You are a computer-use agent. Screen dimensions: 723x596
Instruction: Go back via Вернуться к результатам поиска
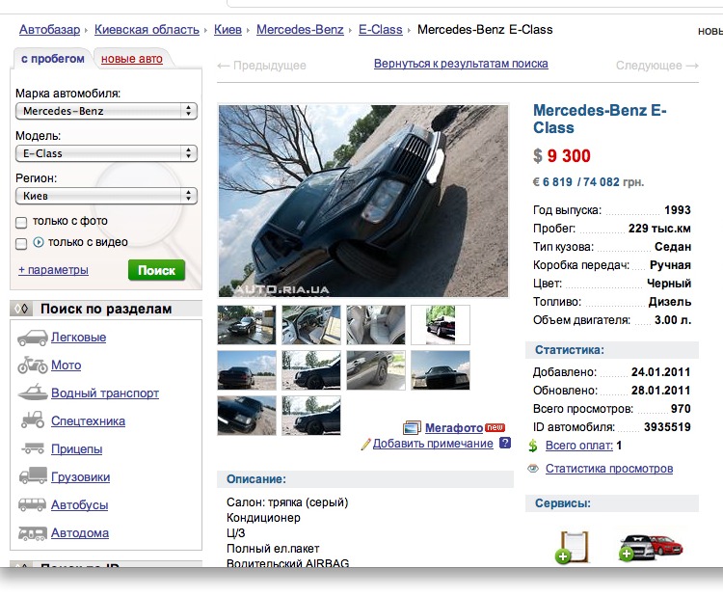tap(461, 64)
